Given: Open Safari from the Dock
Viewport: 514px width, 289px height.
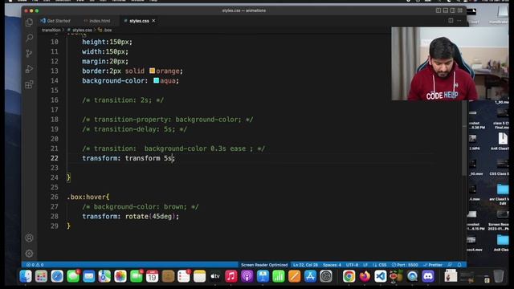Looking at the screenshot, I should point(57,276).
